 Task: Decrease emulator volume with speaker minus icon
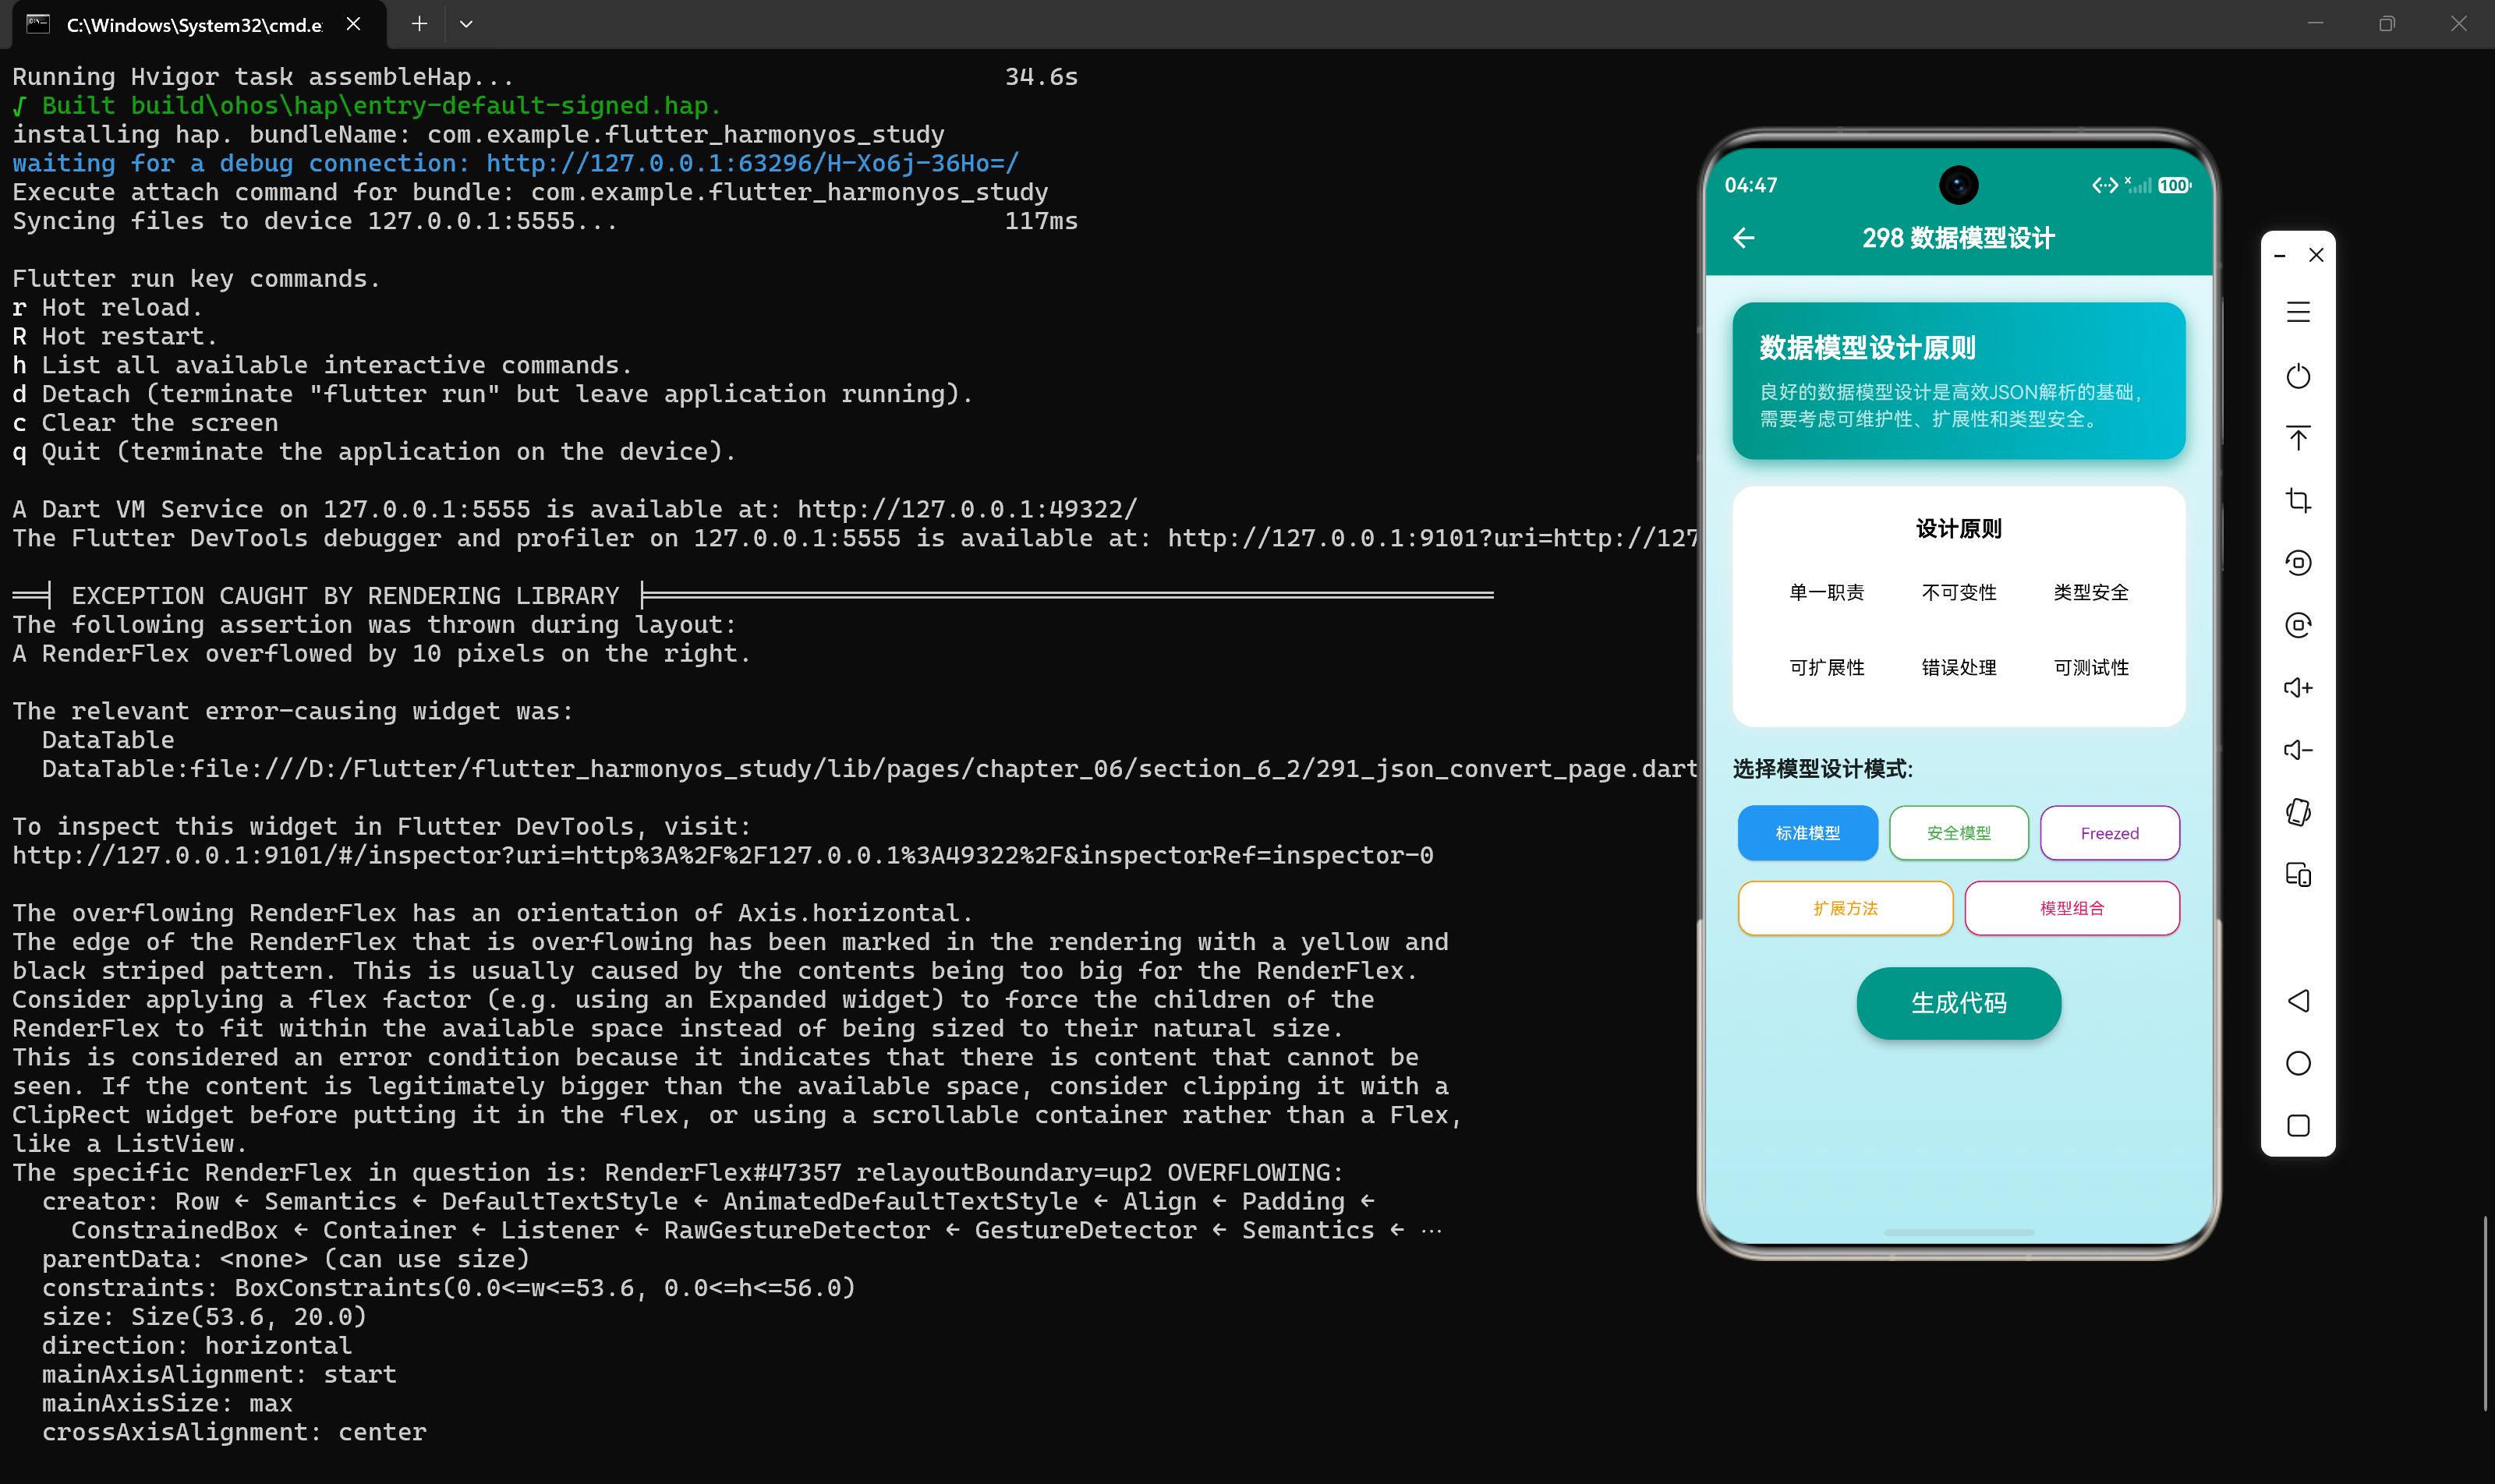click(2298, 750)
